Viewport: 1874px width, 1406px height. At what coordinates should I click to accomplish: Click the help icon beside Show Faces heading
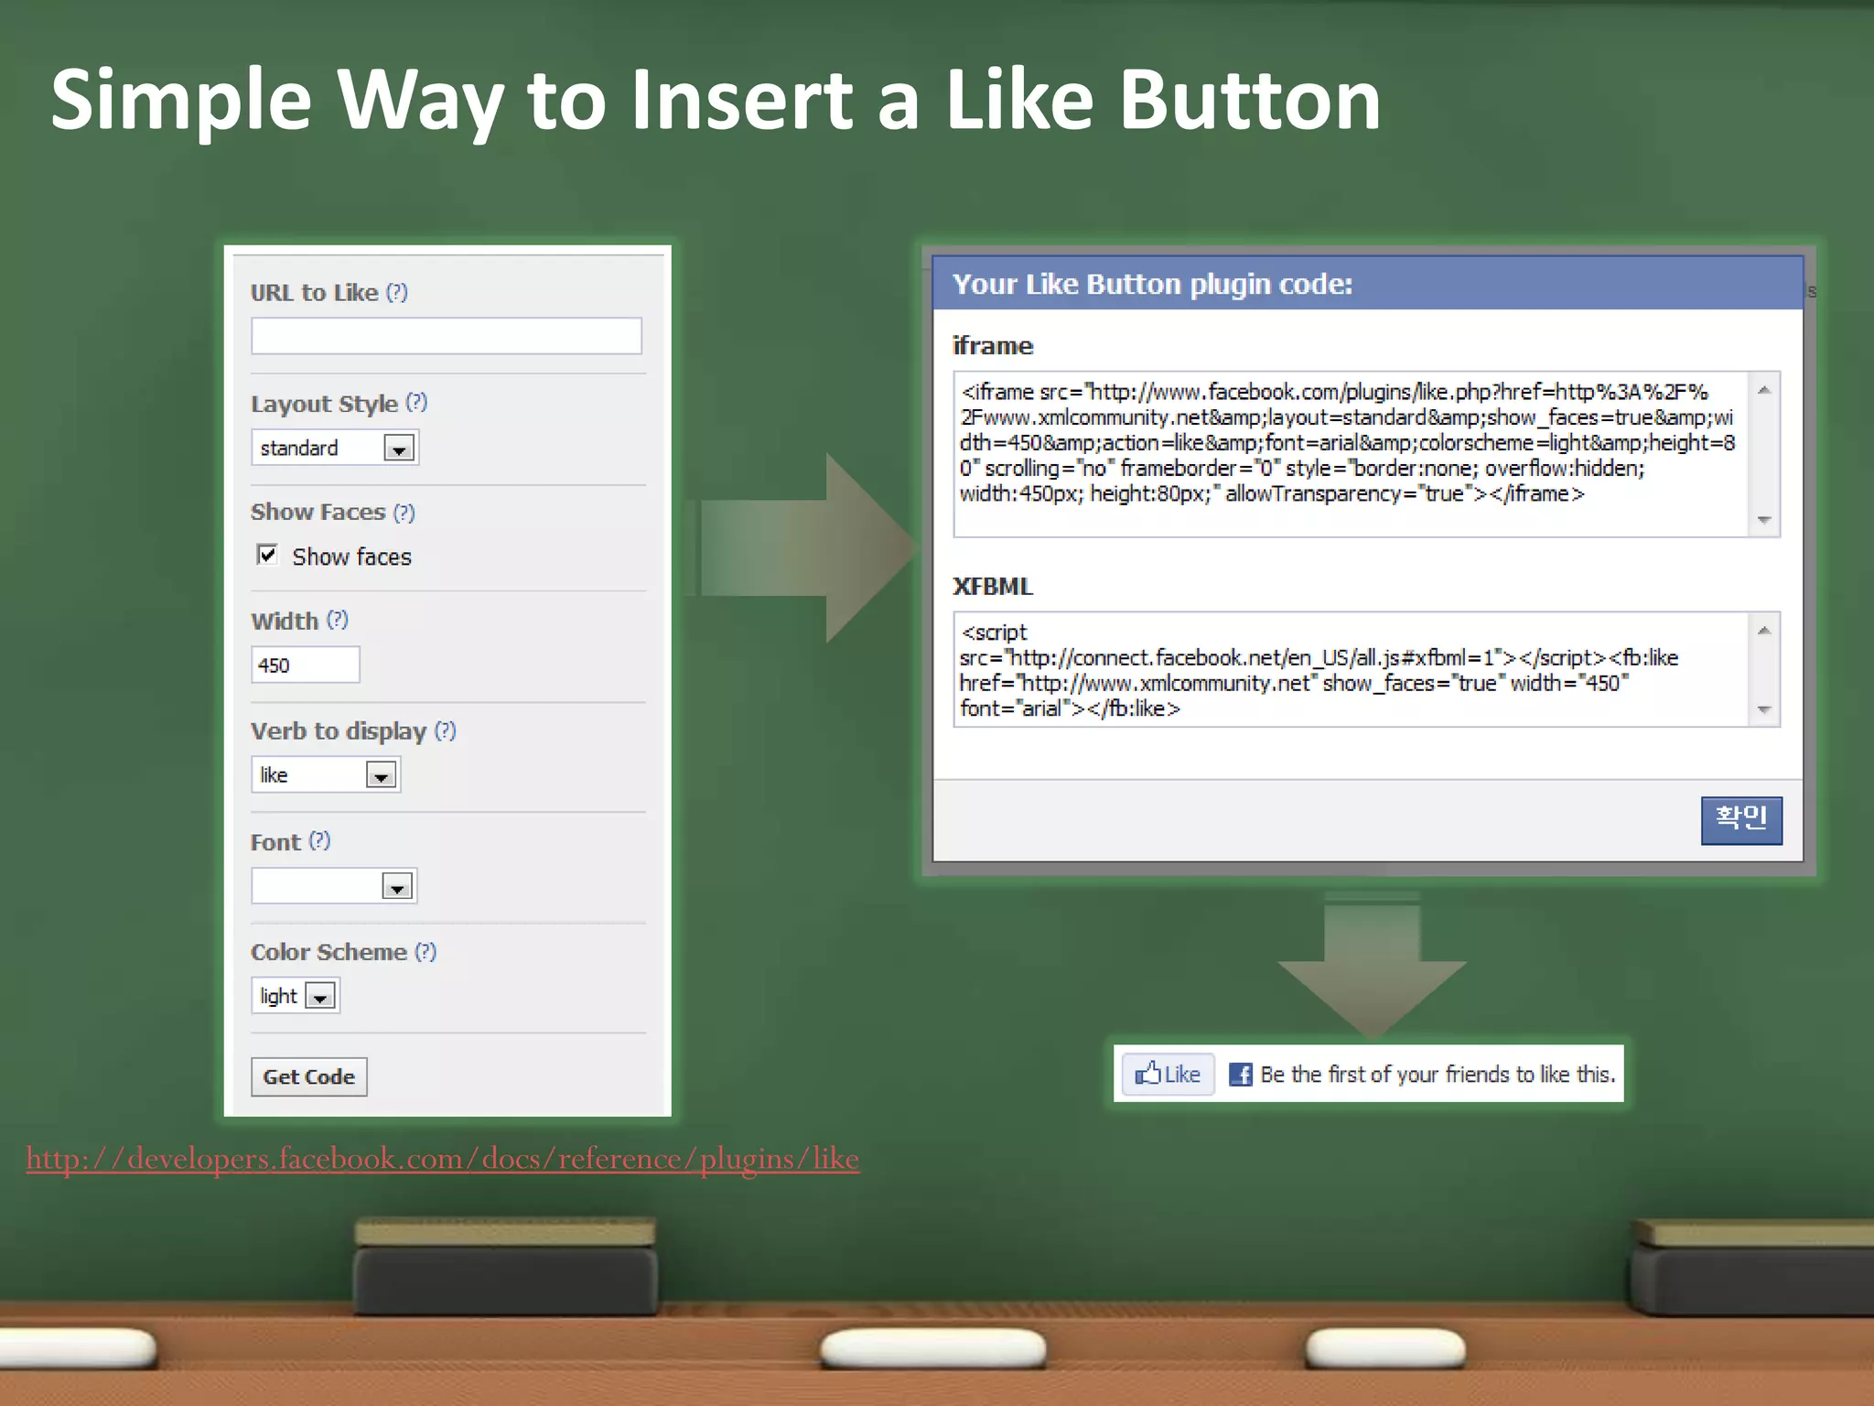click(404, 512)
